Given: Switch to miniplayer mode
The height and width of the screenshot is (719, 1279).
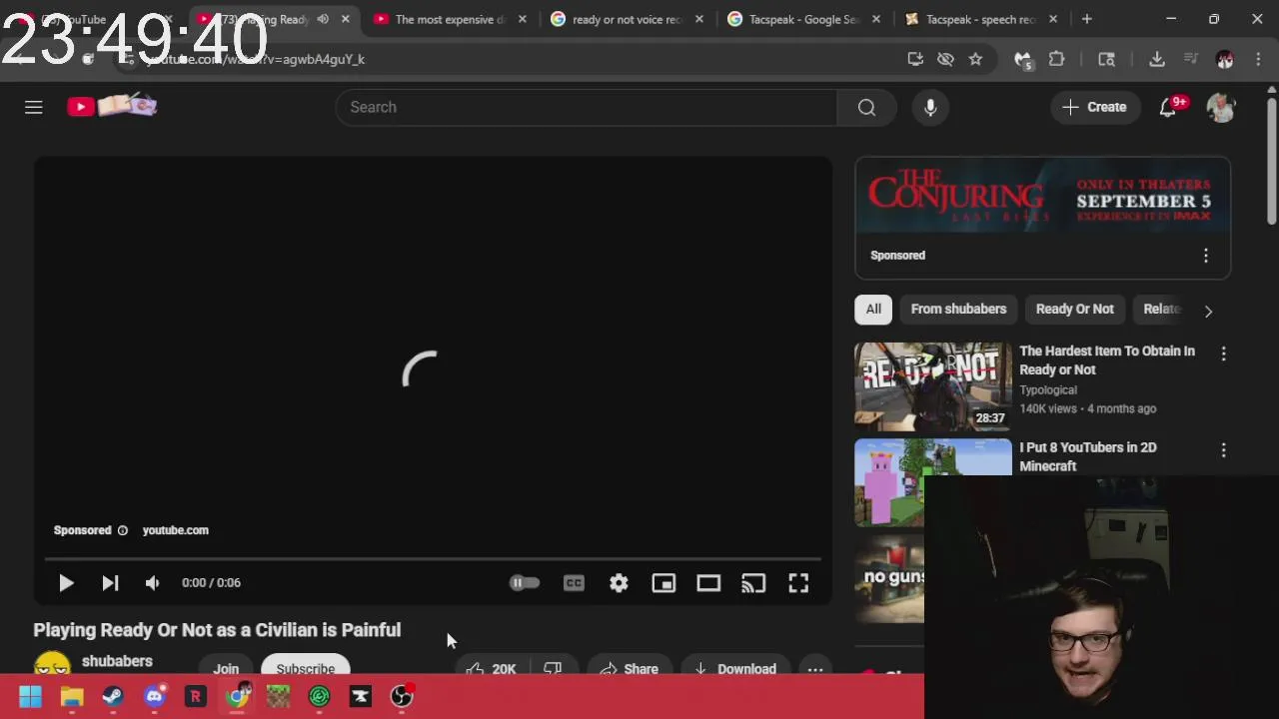Looking at the screenshot, I should pyautogui.click(x=663, y=583).
